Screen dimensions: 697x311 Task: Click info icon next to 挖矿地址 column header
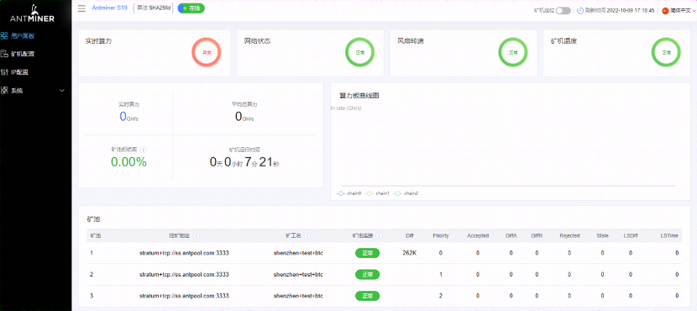coord(196,236)
